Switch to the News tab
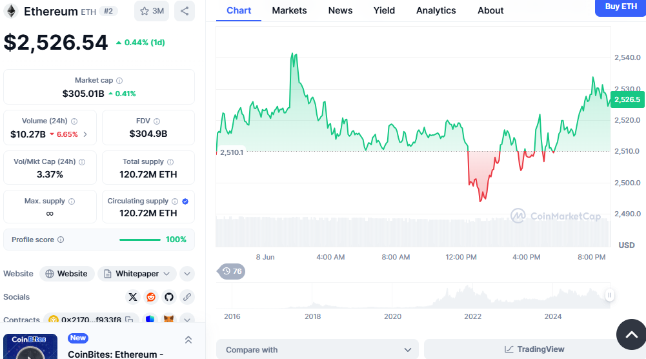The height and width of the screenshot is (359, 646). coord(340,10)
